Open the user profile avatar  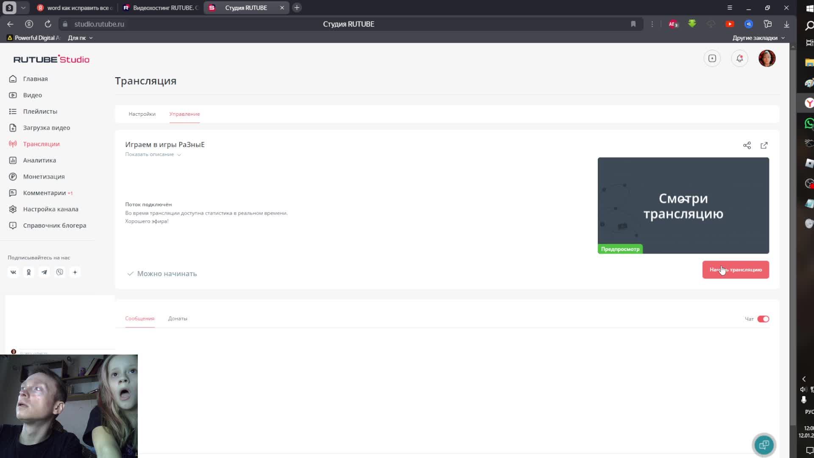tap(767, 59)
